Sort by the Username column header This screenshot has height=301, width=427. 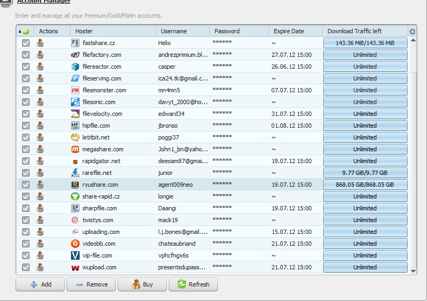pyautogui.click(x=182, y=31)
